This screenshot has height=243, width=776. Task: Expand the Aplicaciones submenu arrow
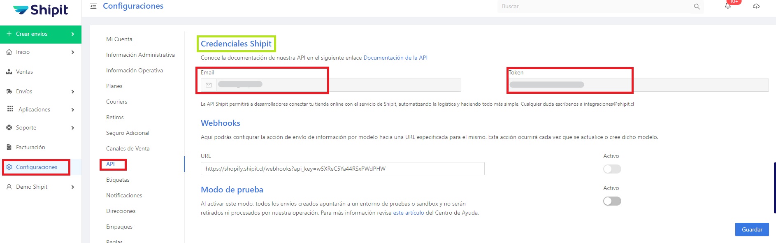click(x=73, y=110)
